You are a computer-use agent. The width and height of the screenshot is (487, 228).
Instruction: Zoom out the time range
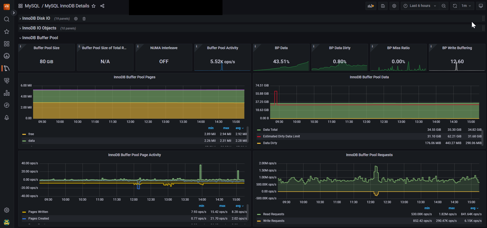tap(444, 6)
